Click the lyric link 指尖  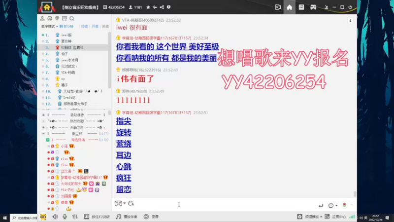tap(124, 121)
